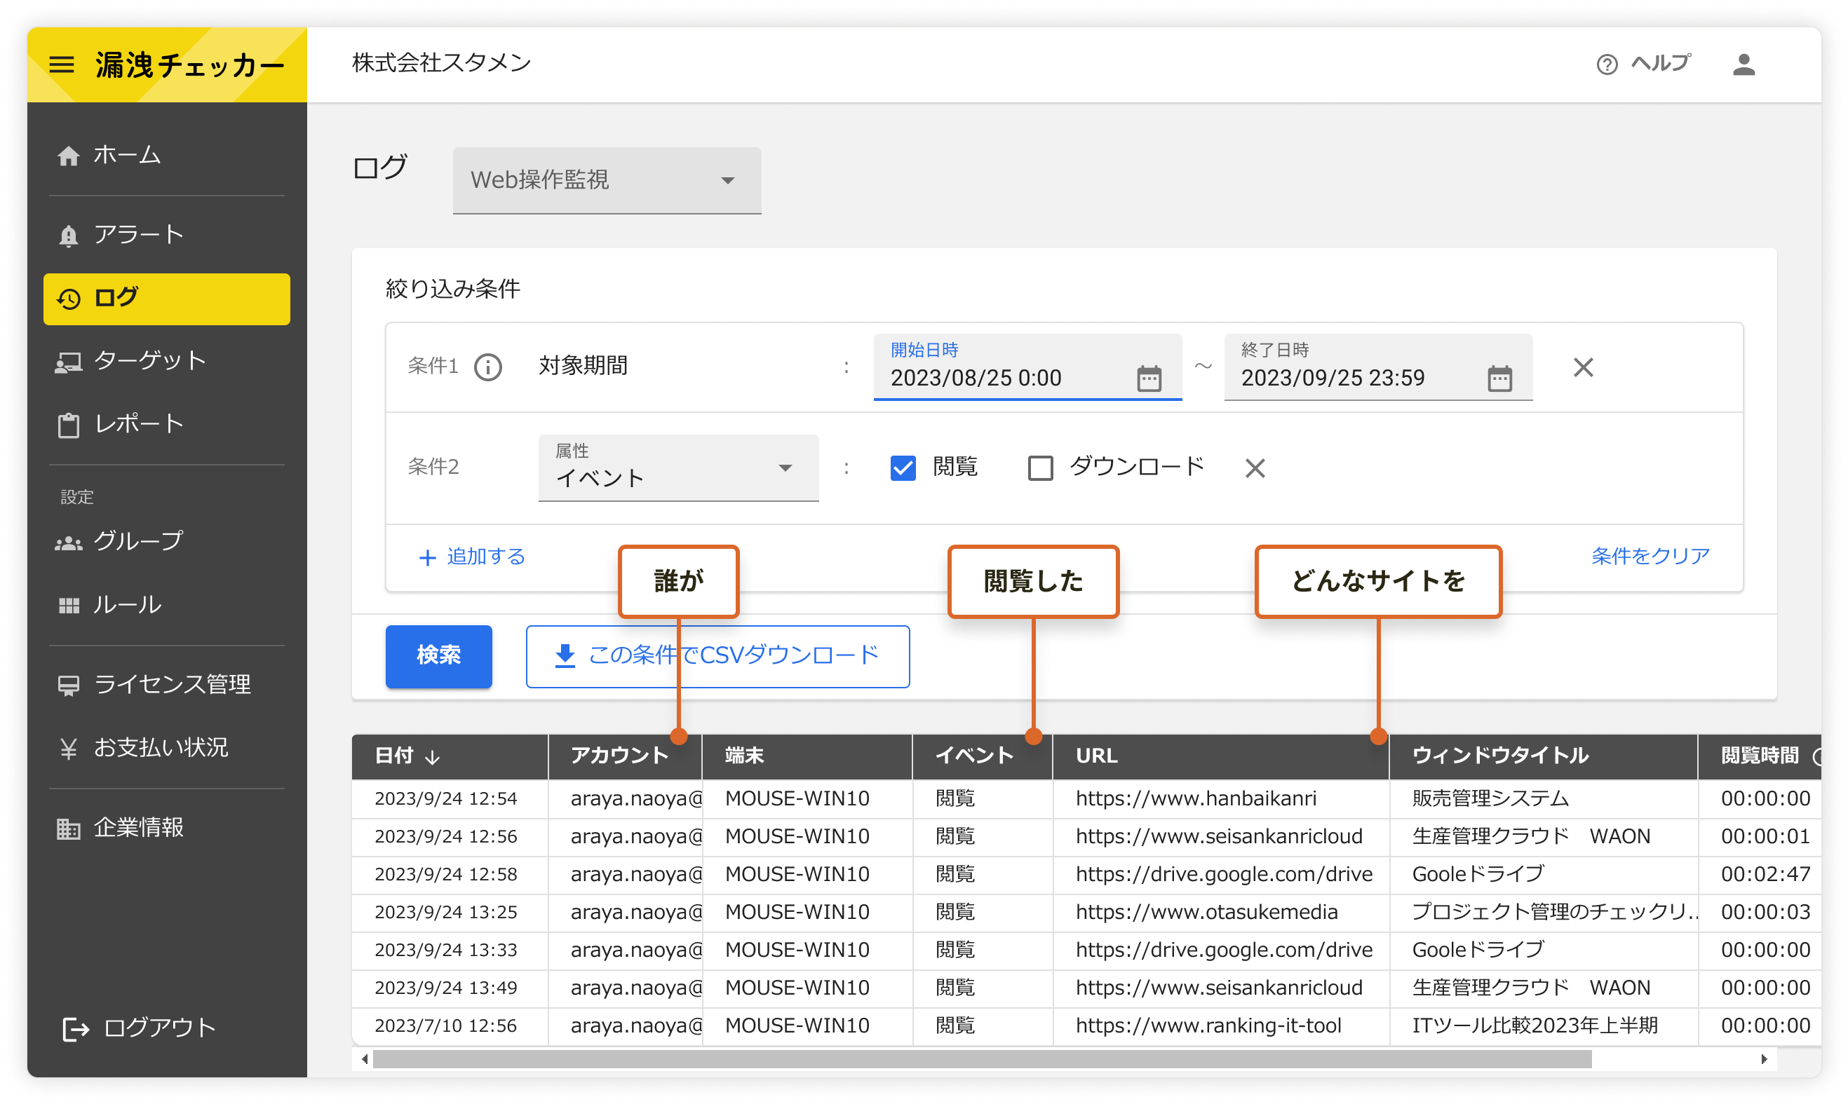The height and width of the screenshot is (1104, 1848).
Task: Open the end date calendar icon
Action: click(1498, 378)
